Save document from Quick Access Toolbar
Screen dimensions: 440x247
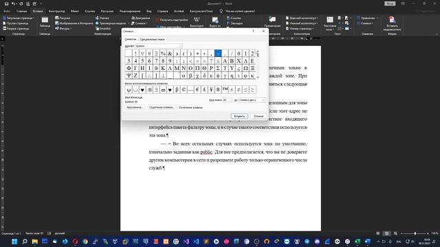coord(6,4)
